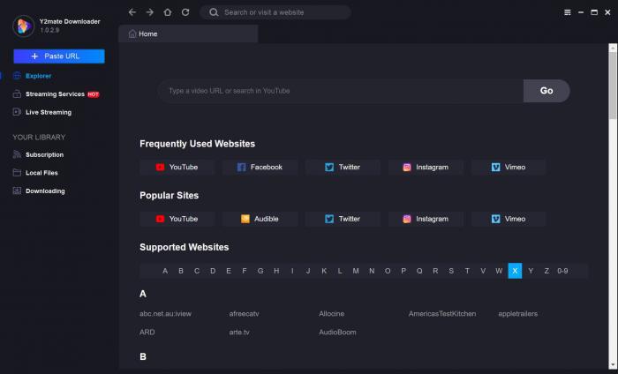Go to the home page icon in toolbar
618x374 pixels.
click(168, 12)
